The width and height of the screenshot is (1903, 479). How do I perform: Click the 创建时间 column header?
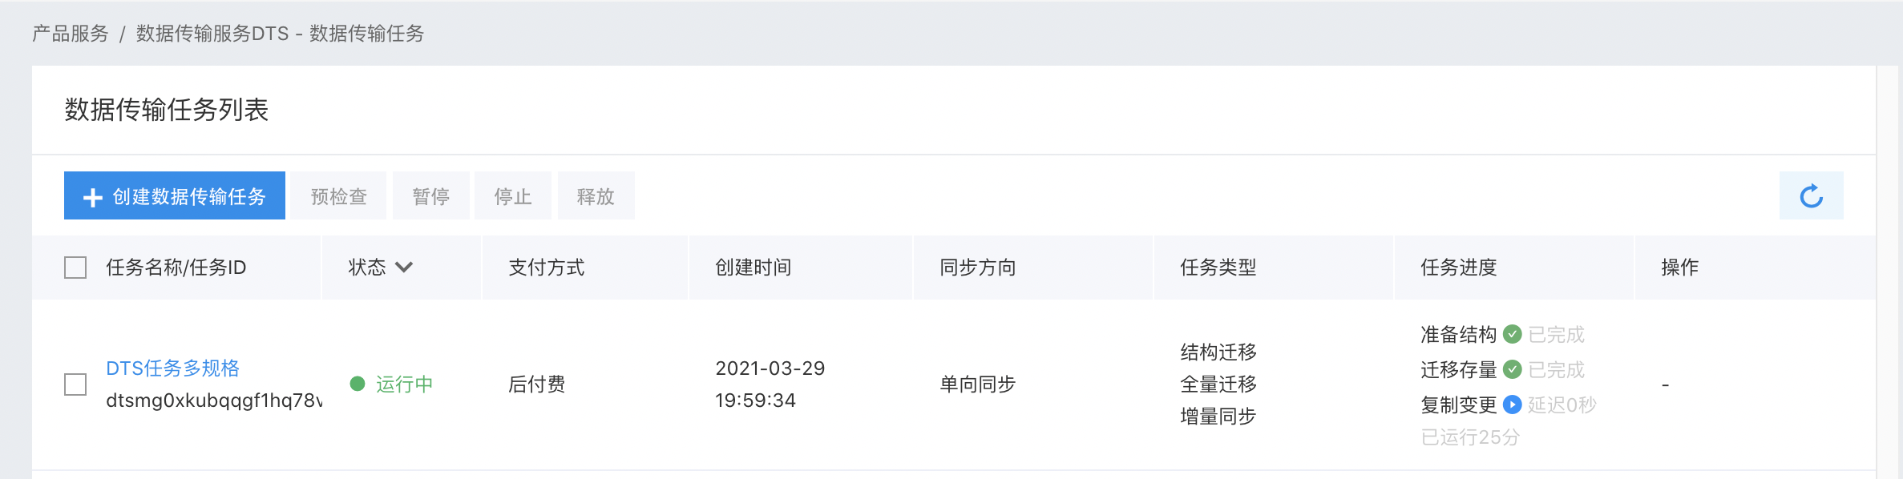pyautogui.click(x=753, y=268)
